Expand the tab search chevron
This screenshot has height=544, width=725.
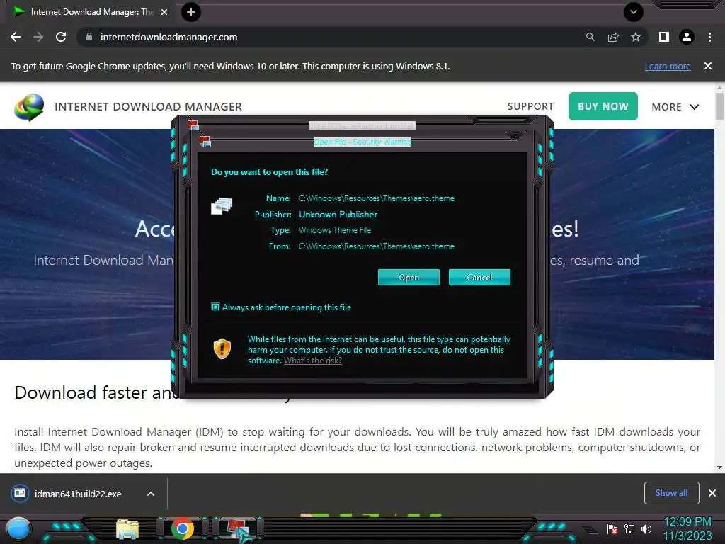pos(634,12)
